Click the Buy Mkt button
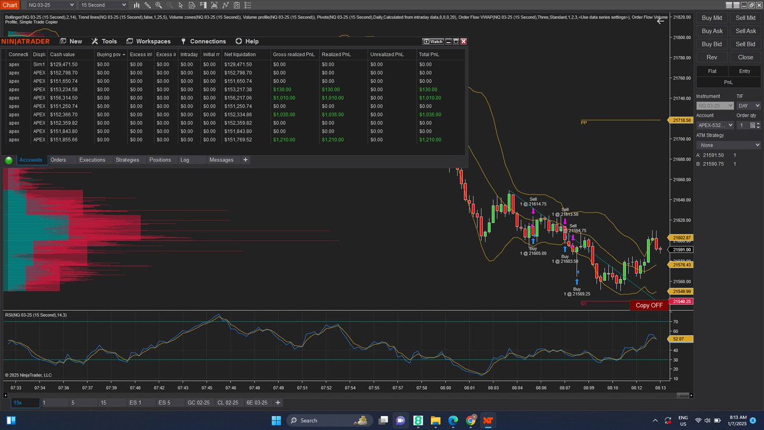This screenshot has width=764, height=430. [712, 18]
